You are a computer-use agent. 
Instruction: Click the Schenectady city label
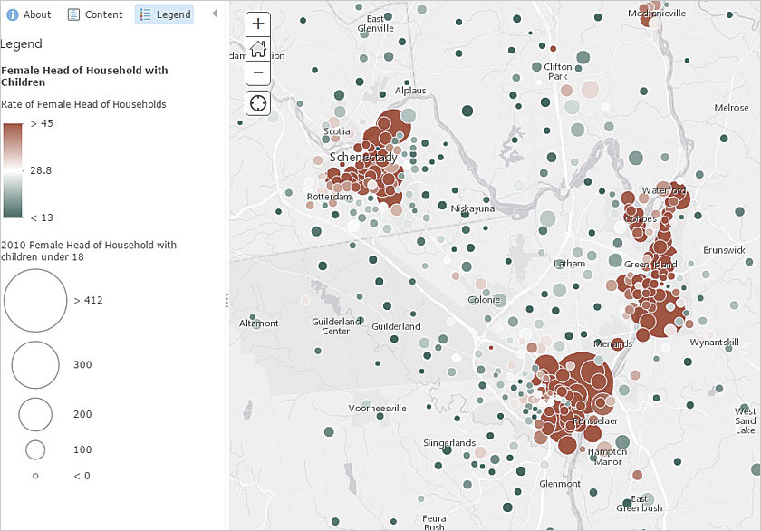pyautogui.click(x=362, y=158)
